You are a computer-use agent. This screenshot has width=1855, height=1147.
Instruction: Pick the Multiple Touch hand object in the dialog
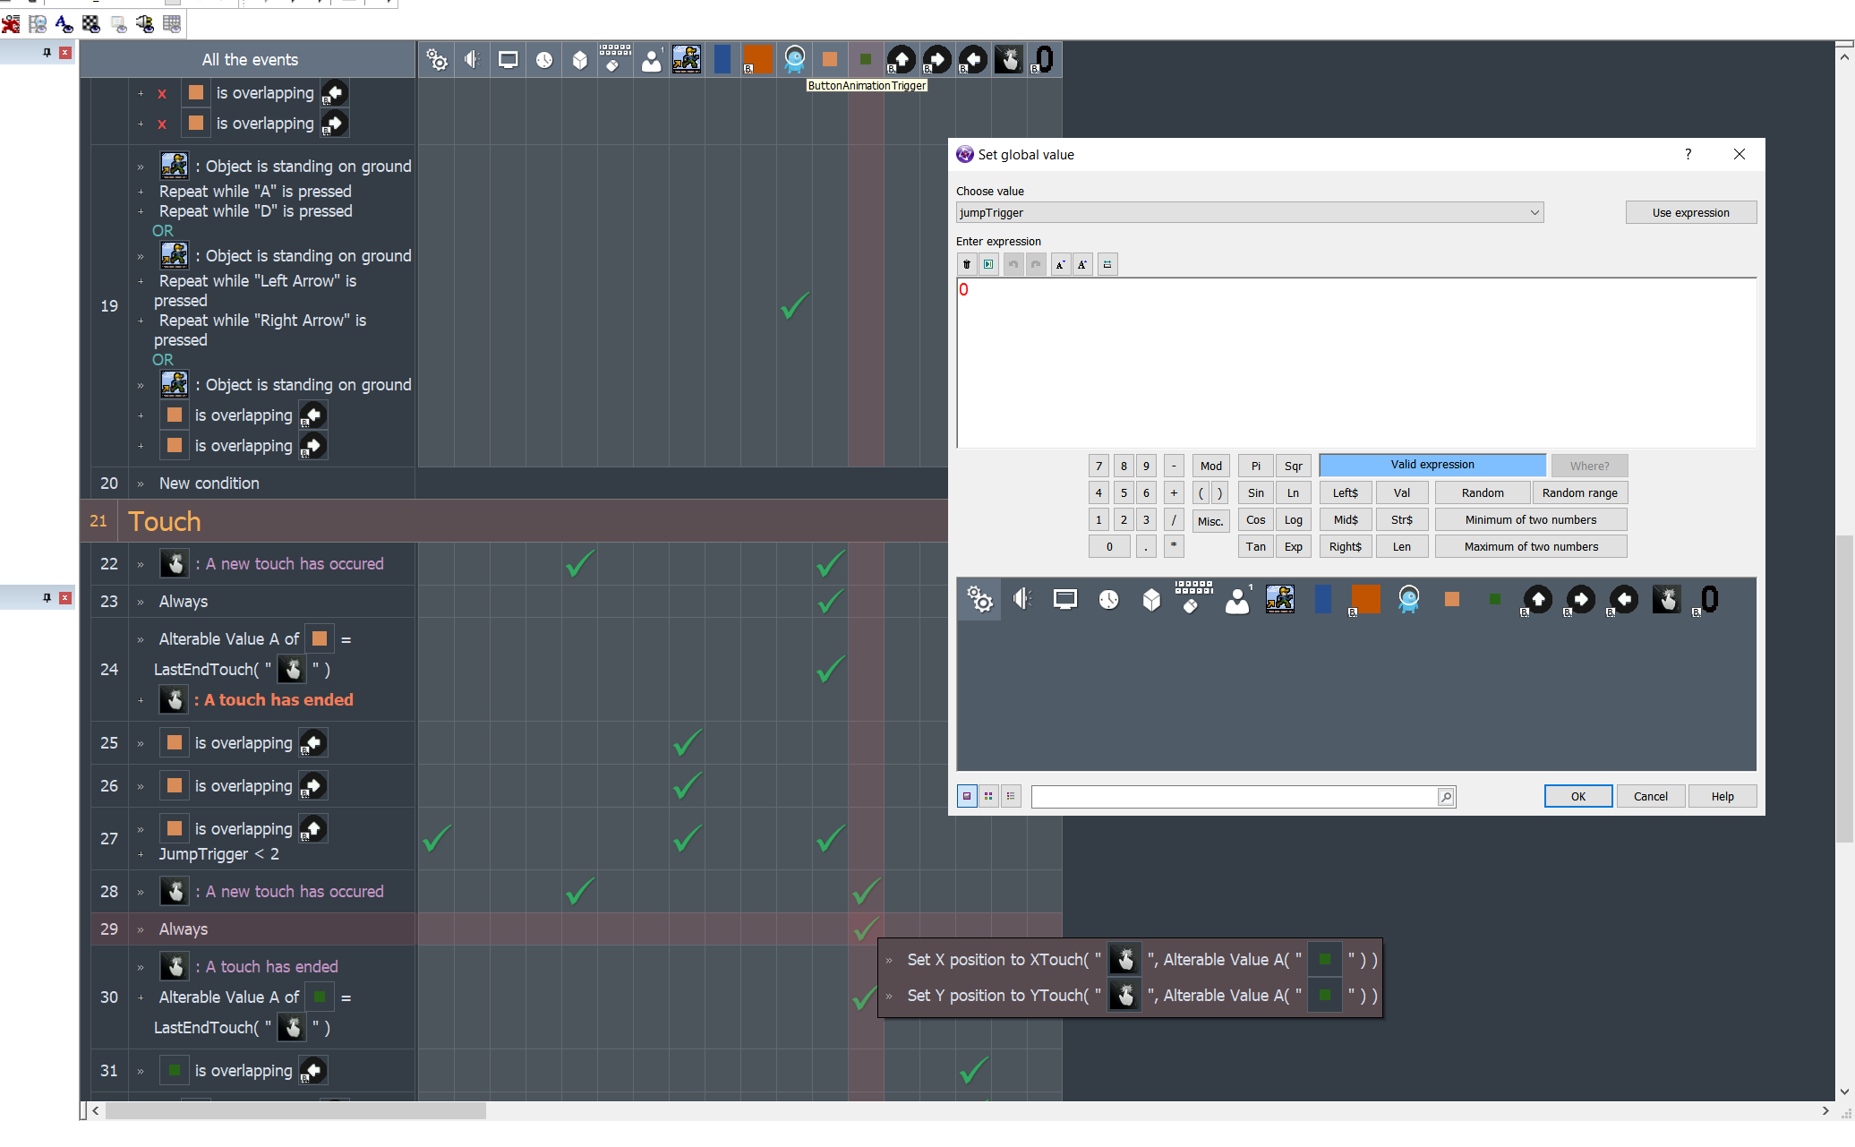click(1666, 600)
